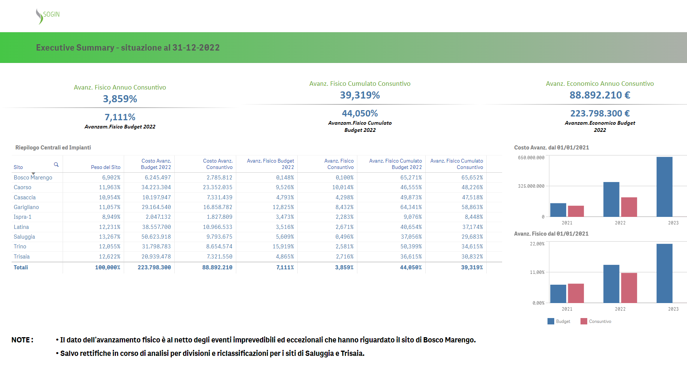Viewport: 687px width, 366px height.
Task: Sort by Avanz. Fisico Cumulato Budget 2022 header
Action: coord(395,164)
